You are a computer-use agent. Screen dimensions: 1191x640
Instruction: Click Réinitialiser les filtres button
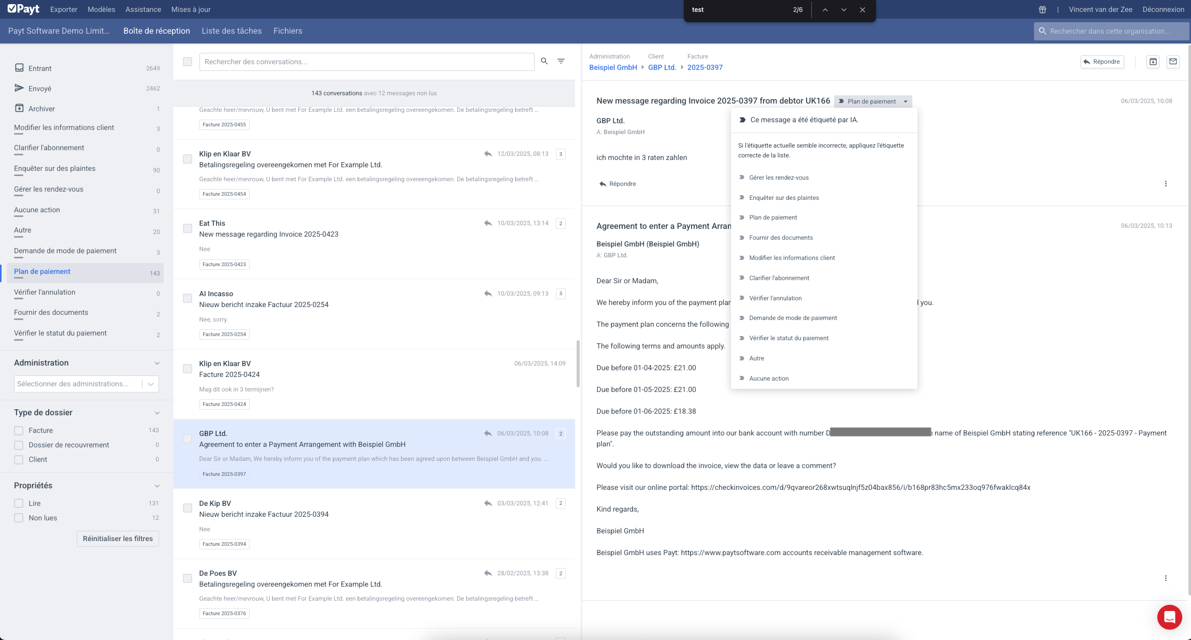coord(118,539)
